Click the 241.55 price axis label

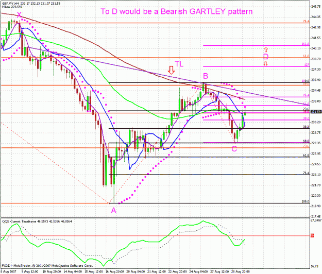click(316, 38)
